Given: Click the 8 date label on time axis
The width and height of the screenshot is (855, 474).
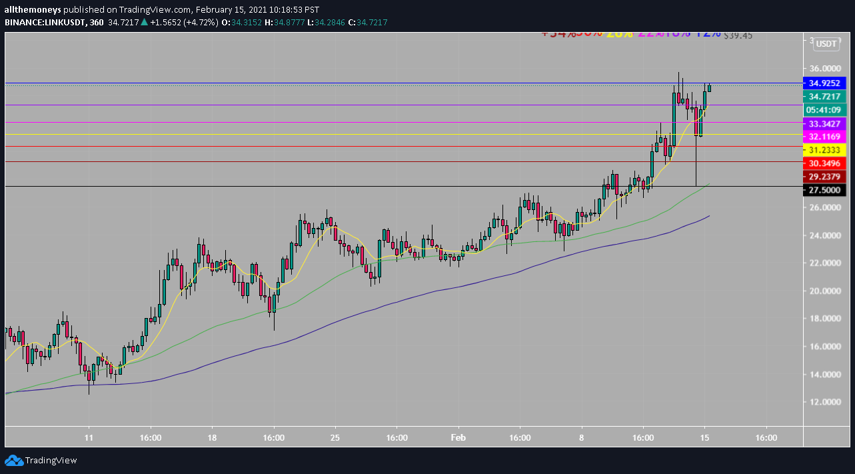Looking at the screenshot, I should [x=582, y=438].
